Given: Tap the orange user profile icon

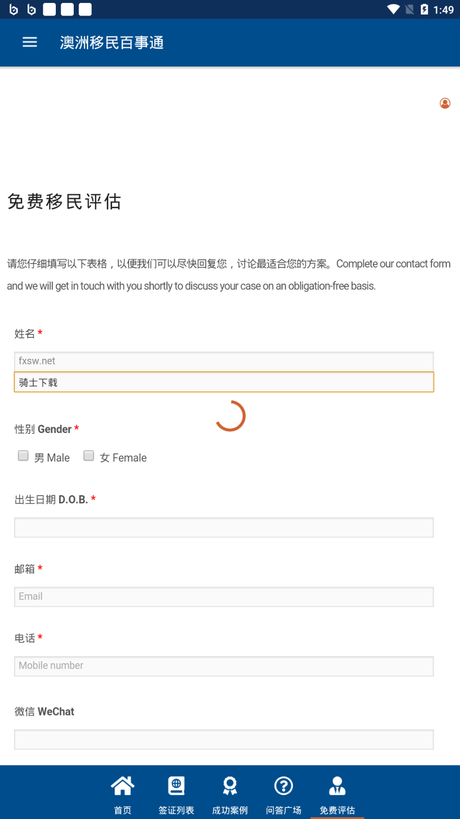Looking at the screenshot, I should point(445,103).
